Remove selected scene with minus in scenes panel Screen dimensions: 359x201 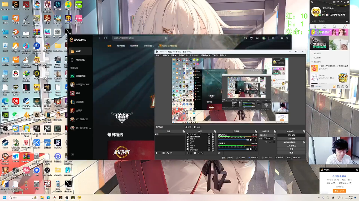(159, 153)
